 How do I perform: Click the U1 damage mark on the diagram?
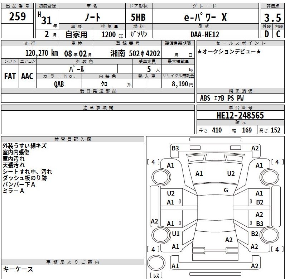175,234
